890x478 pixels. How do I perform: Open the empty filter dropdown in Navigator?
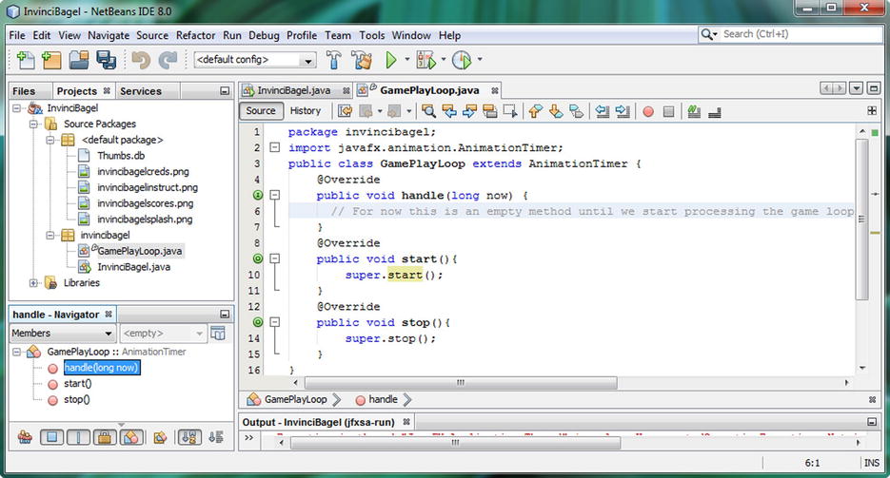(x=163, y=333)
